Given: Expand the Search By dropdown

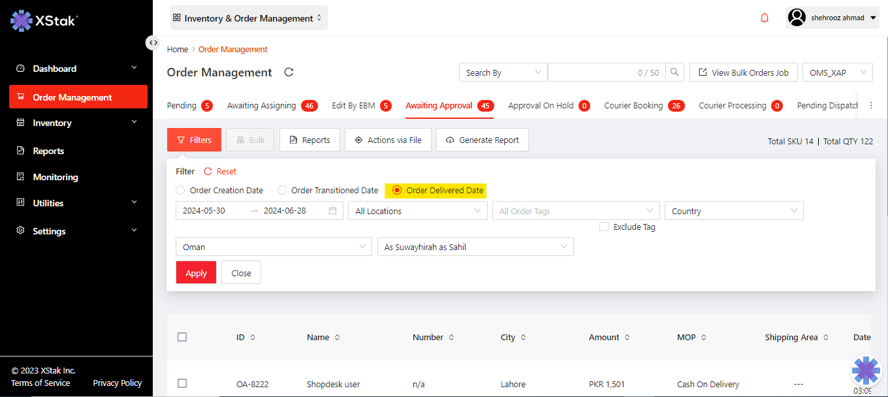Looking at the screenshot, I should 503,72.
